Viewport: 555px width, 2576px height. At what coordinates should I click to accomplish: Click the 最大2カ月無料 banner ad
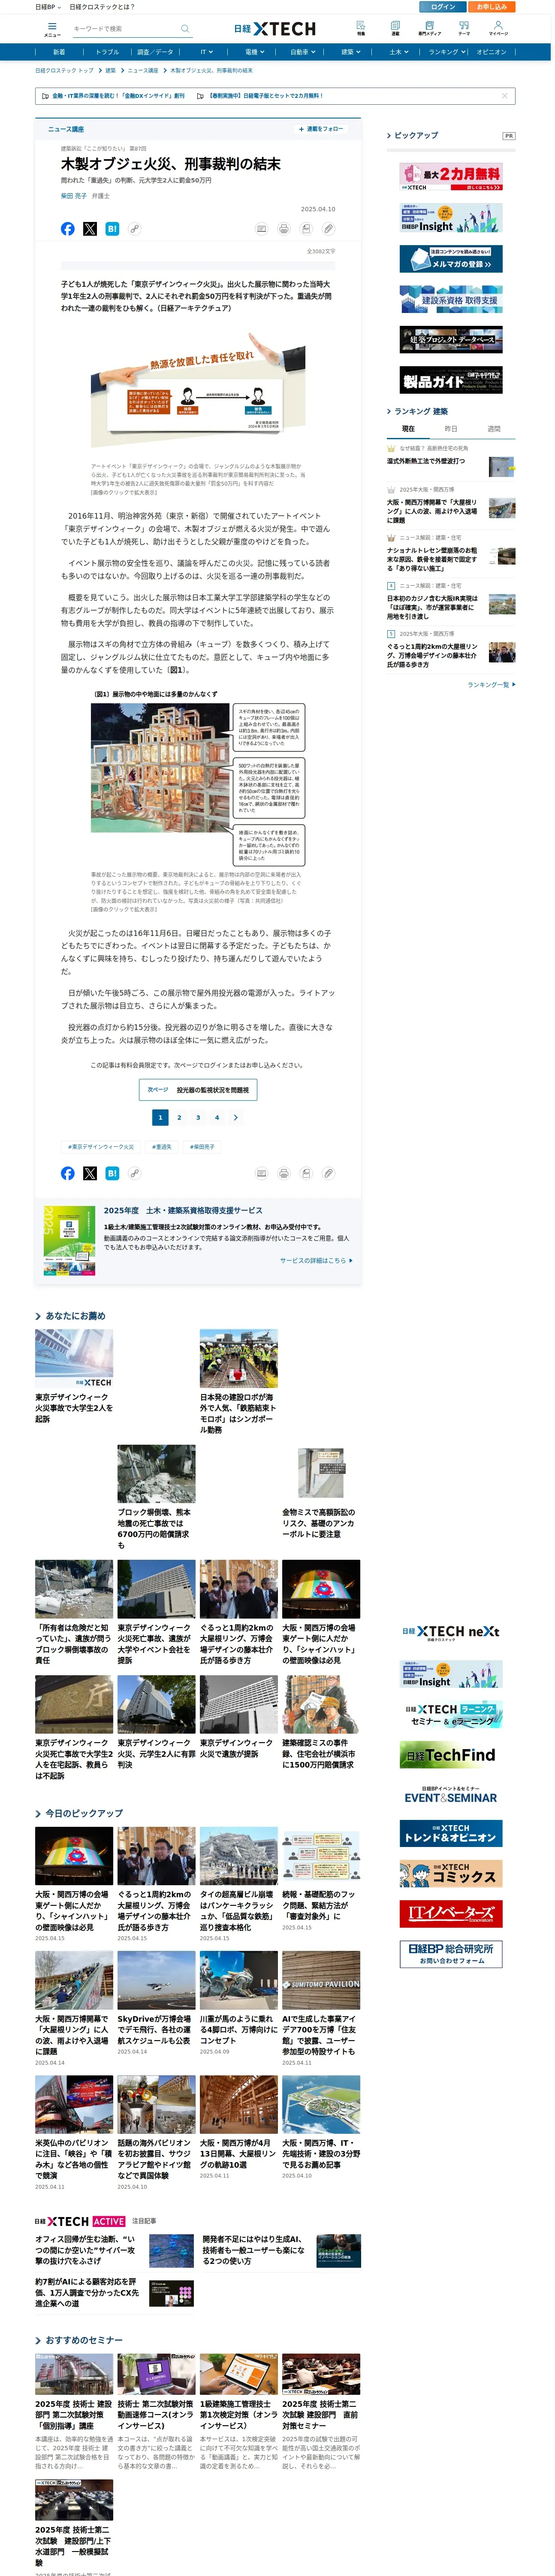(x=451, y=177)
